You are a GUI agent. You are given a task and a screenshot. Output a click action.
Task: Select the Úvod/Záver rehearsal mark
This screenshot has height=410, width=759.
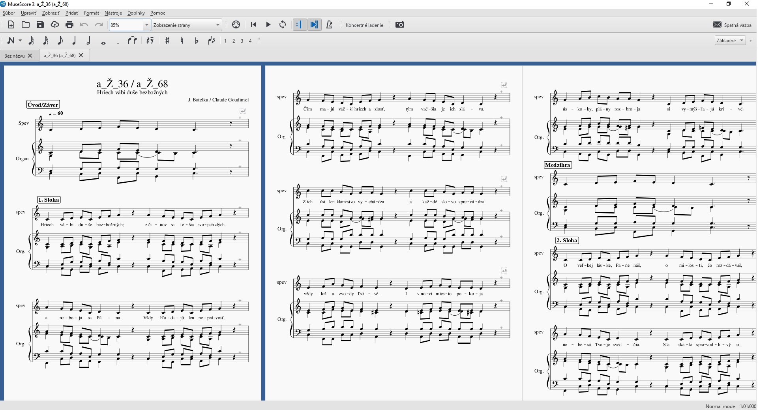point(43,105)
